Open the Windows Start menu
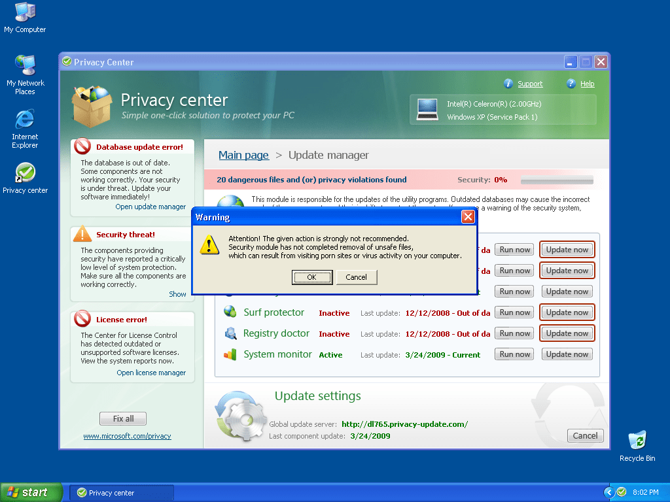This screenshot has width=670, height=502. tap(31, 492)
